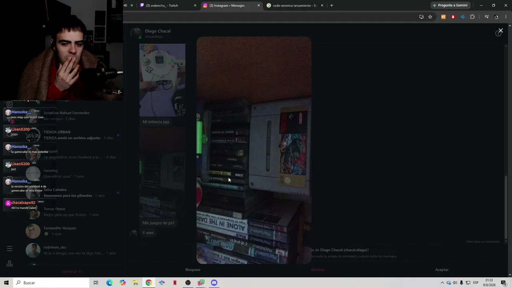This screenshot has width=512, height=288.
Task: Launch Microsoft Edge from taskbar
Action: 109,283
